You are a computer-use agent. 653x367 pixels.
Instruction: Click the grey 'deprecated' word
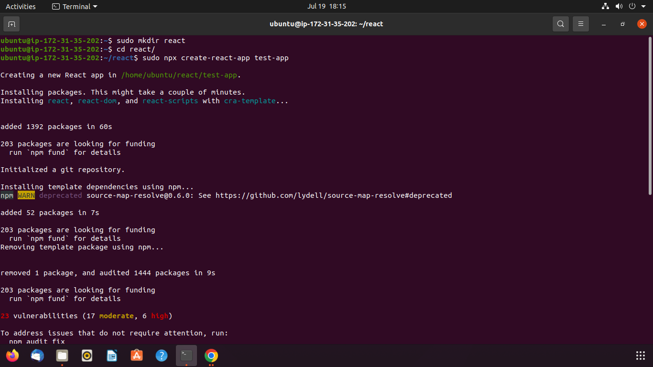[x=61, y=195]
